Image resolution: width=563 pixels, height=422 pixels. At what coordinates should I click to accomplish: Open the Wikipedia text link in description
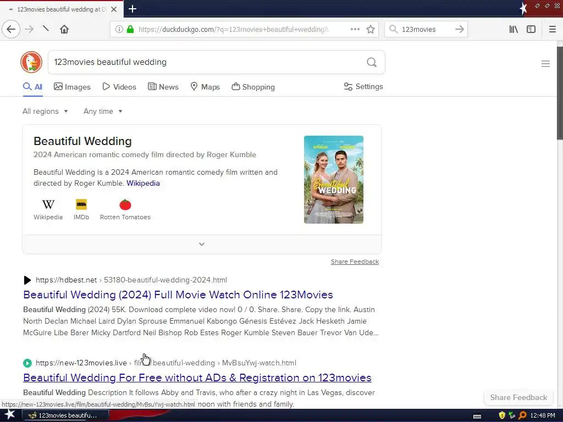click(143, 183)
